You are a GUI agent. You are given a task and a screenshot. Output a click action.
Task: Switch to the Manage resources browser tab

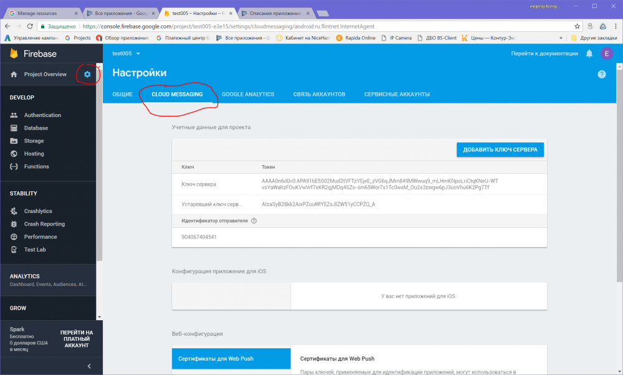coord(42,13)
